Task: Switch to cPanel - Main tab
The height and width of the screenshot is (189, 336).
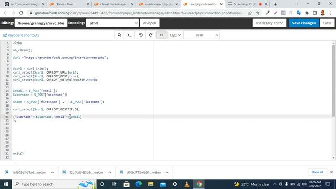Action: pyautogui.click(x=69, y=4)
